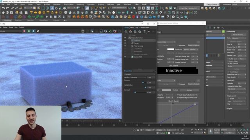
Task: Click upper Reset to Defaults button
Action: [194, 45]
